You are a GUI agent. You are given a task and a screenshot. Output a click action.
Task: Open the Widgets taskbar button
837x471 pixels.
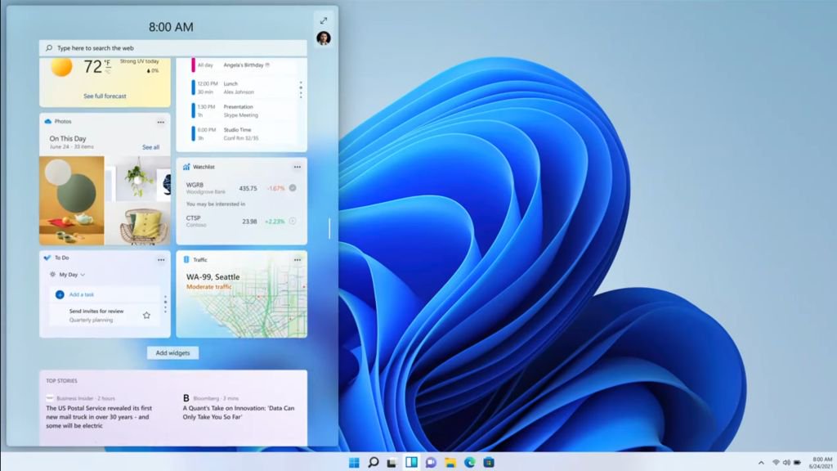point(411,463)
